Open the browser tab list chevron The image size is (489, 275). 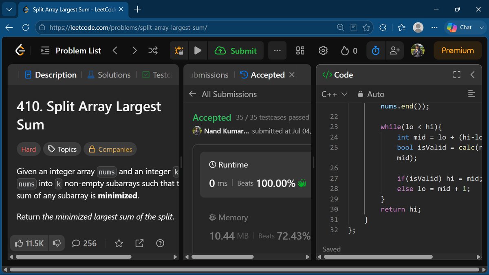[9, 9]
